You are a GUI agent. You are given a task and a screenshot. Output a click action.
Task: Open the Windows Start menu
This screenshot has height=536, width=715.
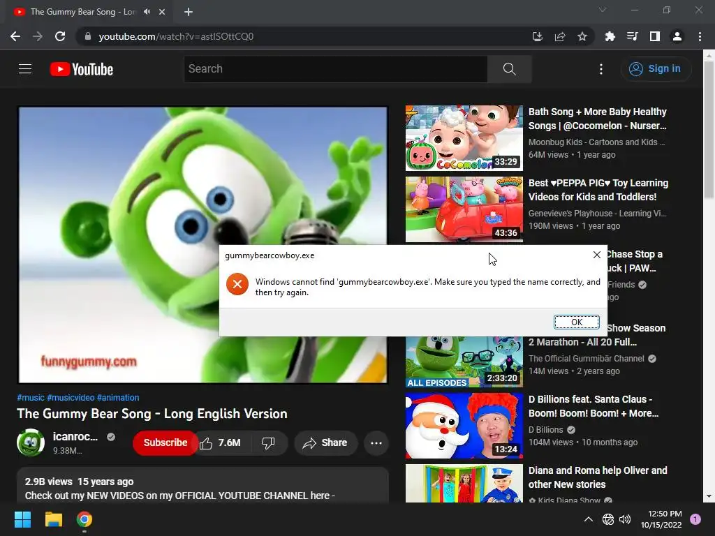click(x=22, y=519)
